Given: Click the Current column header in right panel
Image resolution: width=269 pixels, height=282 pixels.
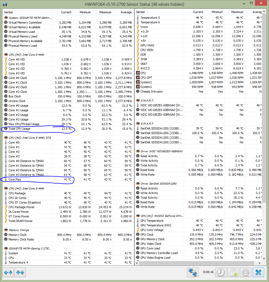Looking at the screenshot, I should point(198,12).
